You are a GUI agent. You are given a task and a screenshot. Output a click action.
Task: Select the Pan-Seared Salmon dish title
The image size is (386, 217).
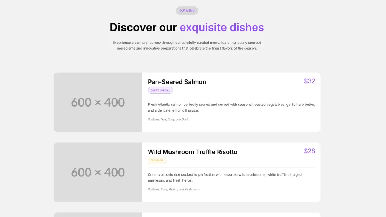pos(177,82)
